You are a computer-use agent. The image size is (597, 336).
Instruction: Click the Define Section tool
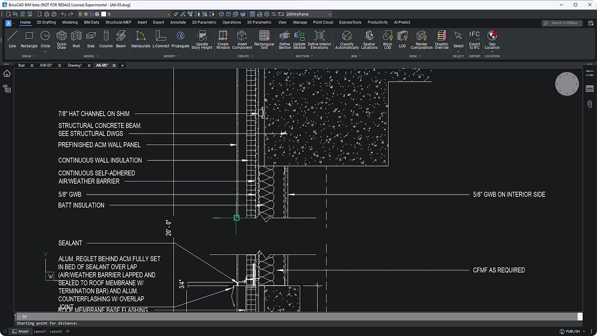click(x=284, y=40)
